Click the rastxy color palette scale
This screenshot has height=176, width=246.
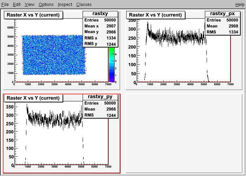point(111,64)
